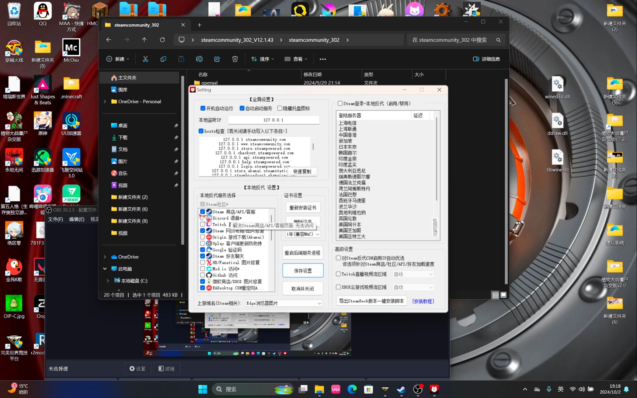Screen dimensions: 637x398
Task: Open the 新建 new item dropdown
Action: (x=118, y=59)
